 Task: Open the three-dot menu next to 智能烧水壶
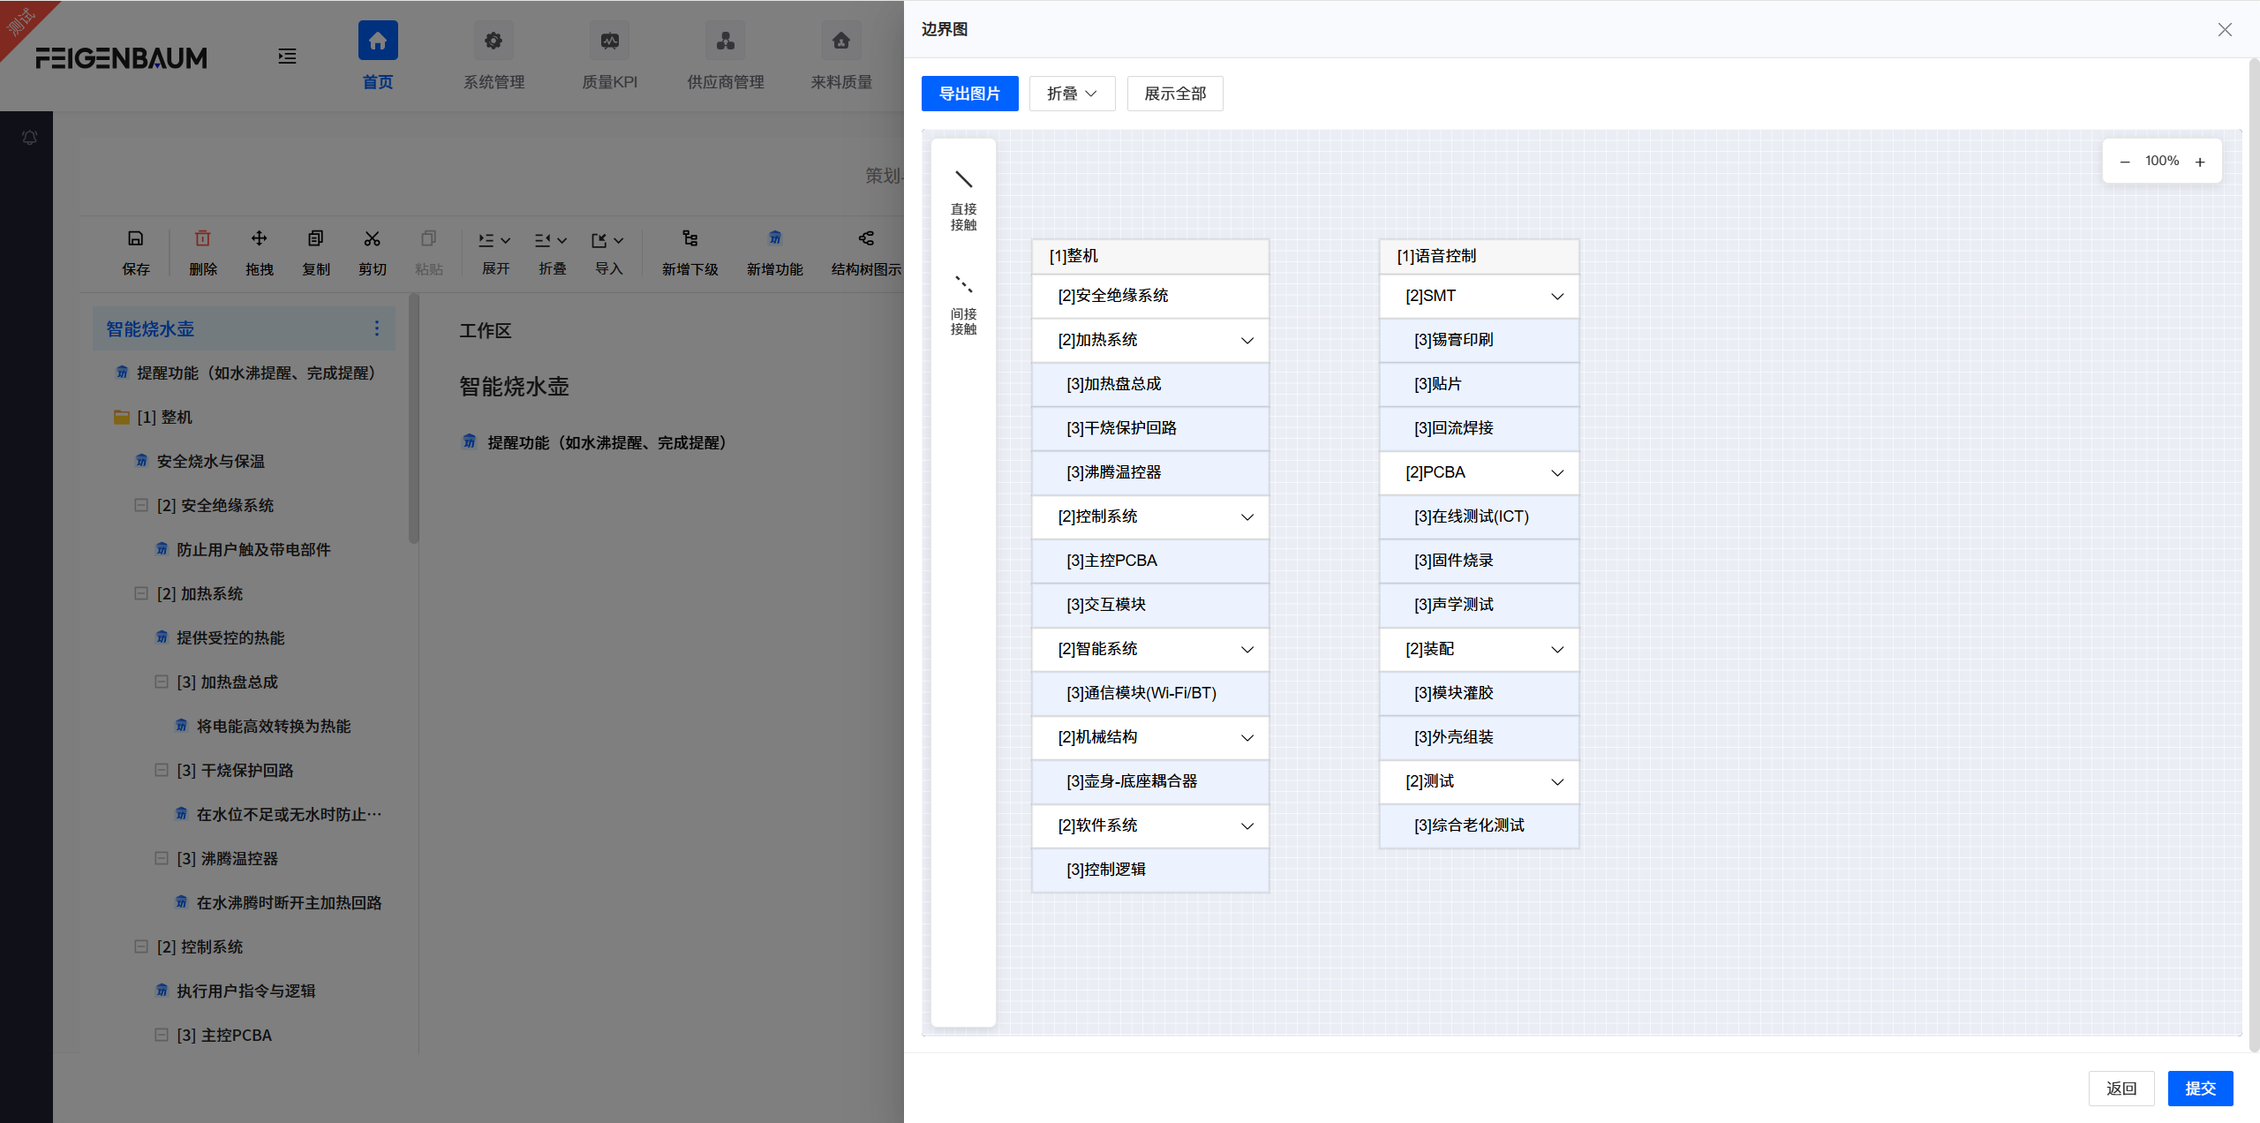click(x=378, y=328)
